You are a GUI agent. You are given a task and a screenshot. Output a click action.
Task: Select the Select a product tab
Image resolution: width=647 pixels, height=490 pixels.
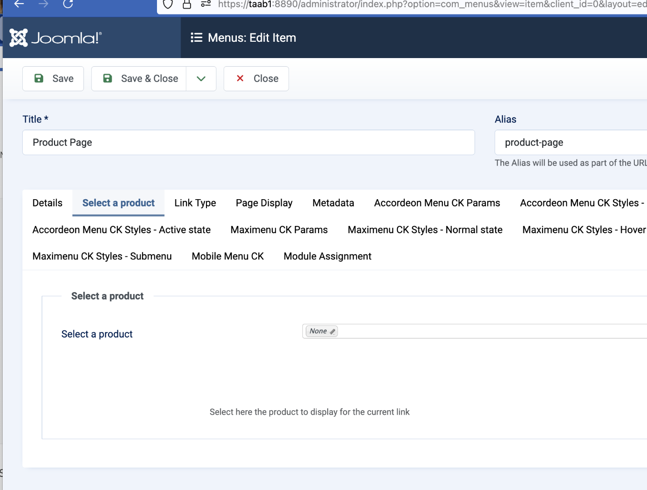pos(118,203)
